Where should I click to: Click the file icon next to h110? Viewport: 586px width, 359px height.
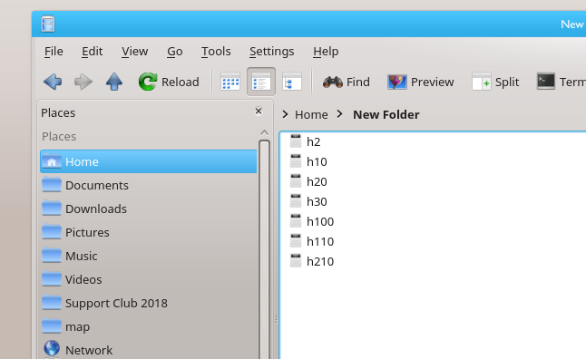296,240
